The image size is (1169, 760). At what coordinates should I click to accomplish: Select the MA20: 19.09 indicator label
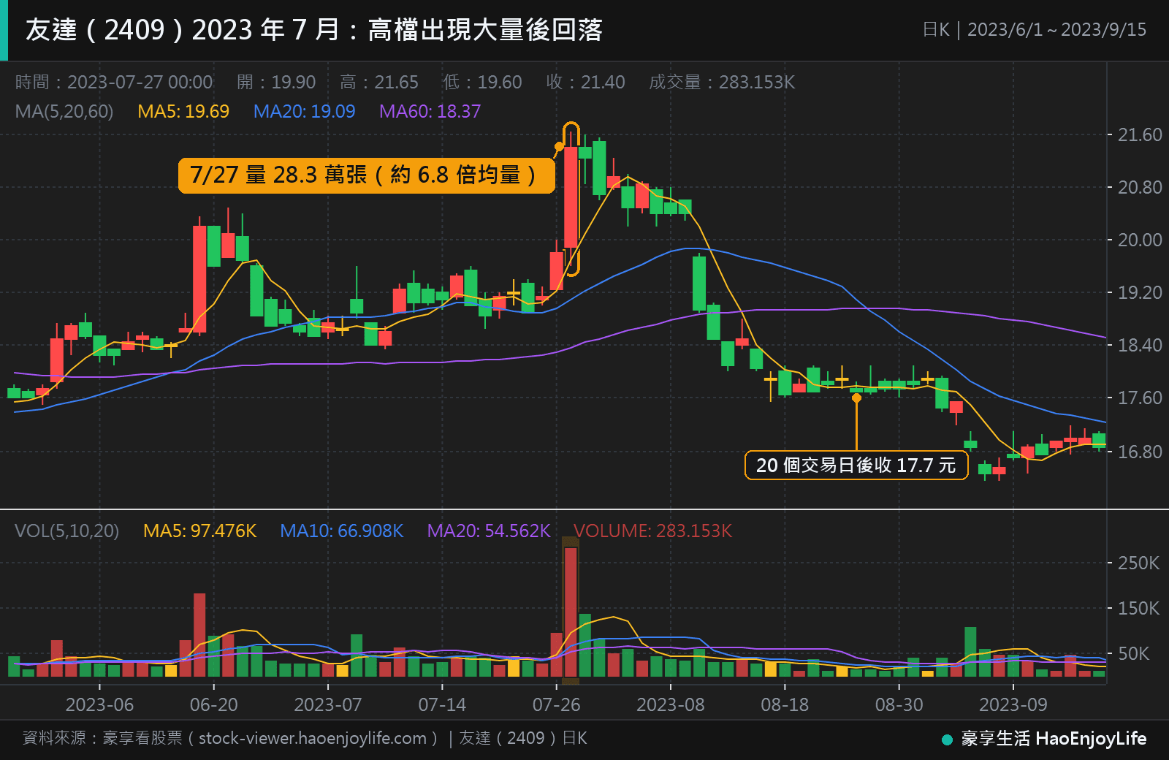tap(304, 111)
